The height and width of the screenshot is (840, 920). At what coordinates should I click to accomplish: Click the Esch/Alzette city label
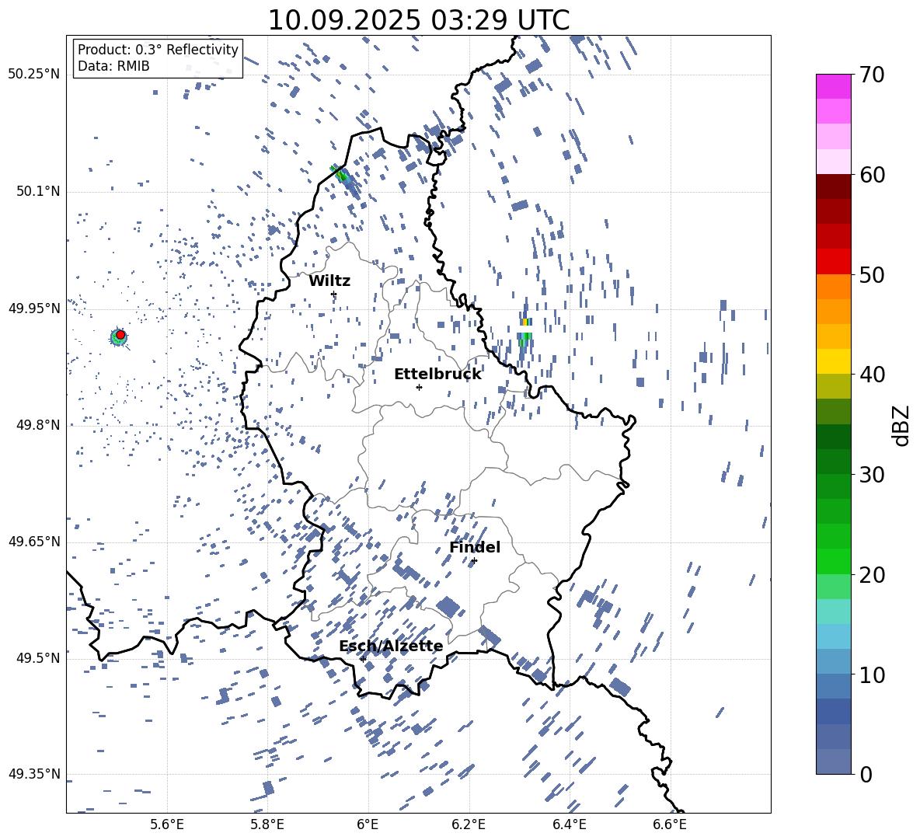click(391, 647)
